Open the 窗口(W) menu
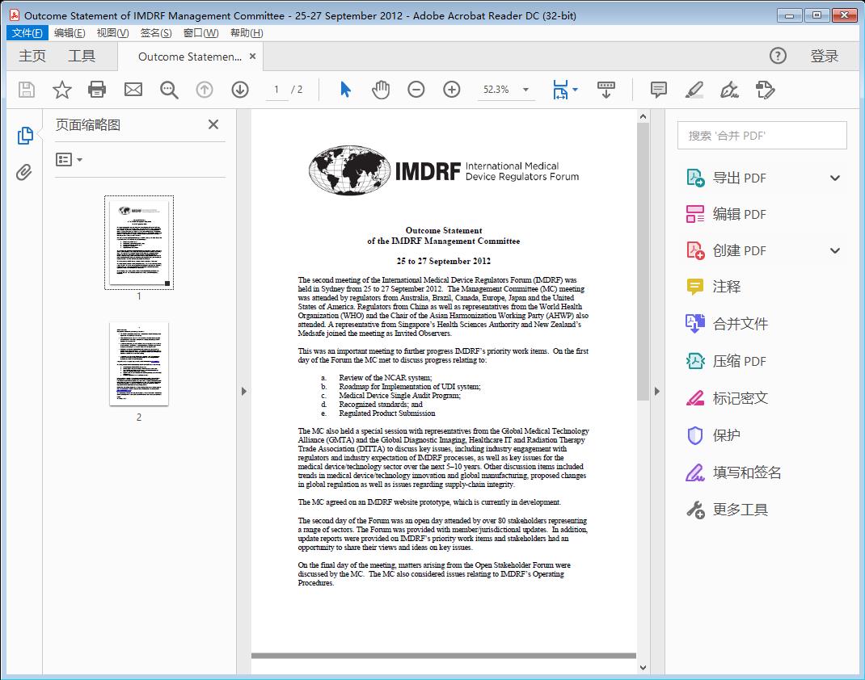 tap(200, 33)
